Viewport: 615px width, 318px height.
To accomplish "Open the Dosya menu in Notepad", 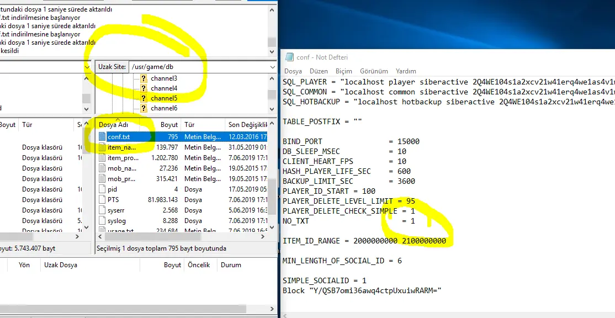I will [293, 71].
